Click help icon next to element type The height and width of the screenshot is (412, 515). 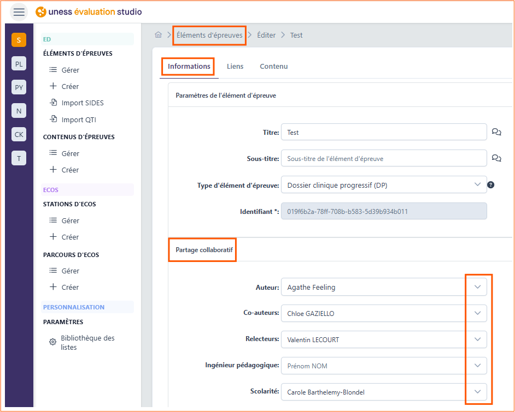point(491,185)
